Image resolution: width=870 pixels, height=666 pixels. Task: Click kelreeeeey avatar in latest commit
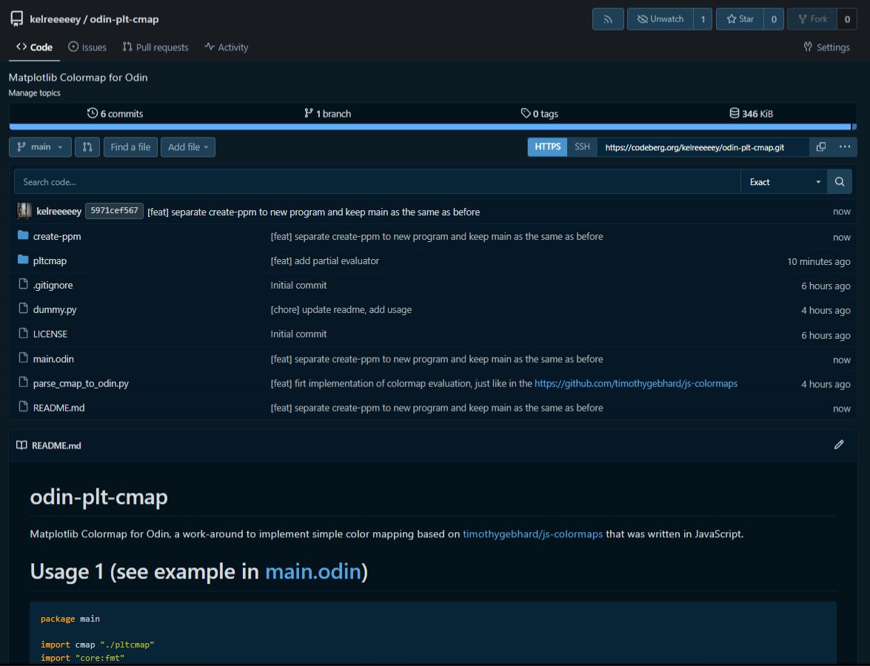(x=24, y=212)
